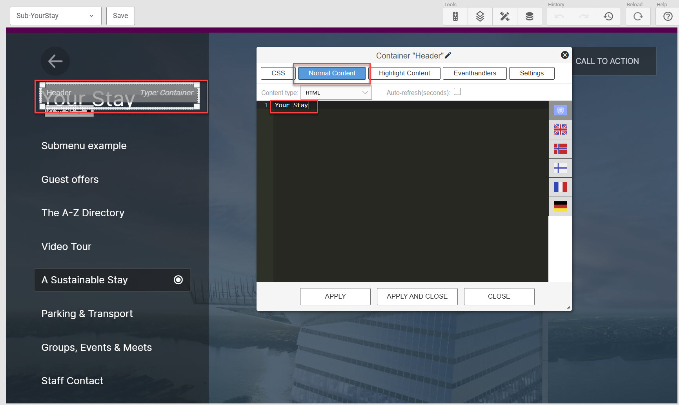
Task: Click the Apply and Close button
Action: click(417, 296)
